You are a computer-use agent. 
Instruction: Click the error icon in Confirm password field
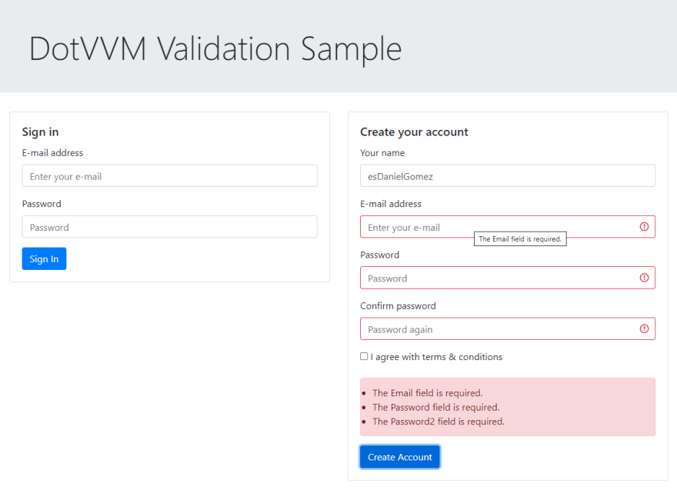pyautogui.click(x=644, y=328)
